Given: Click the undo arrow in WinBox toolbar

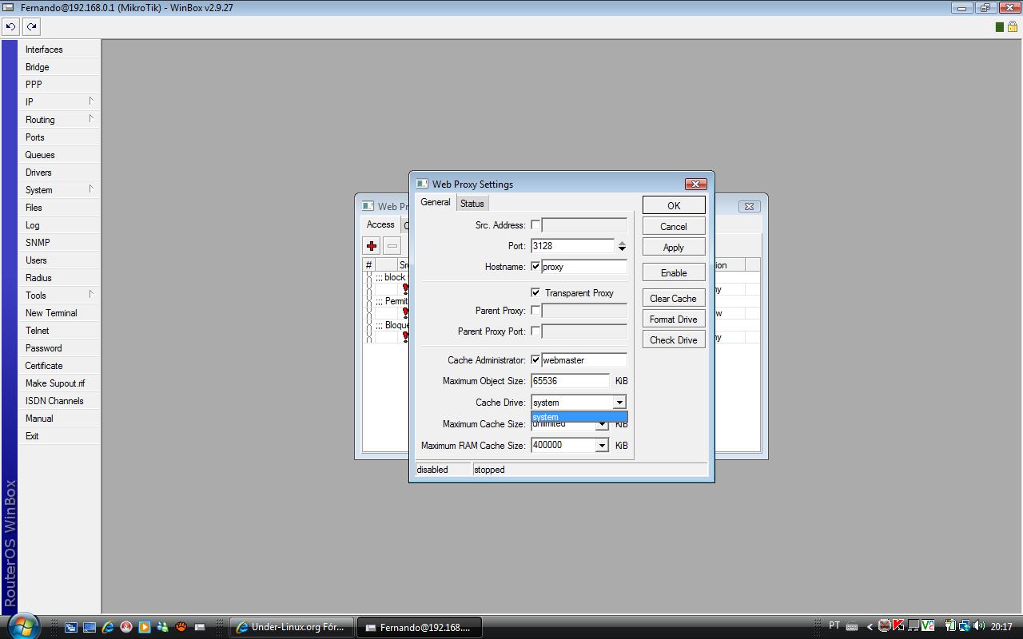Looking at the screenshot, I should click(10, 26).
